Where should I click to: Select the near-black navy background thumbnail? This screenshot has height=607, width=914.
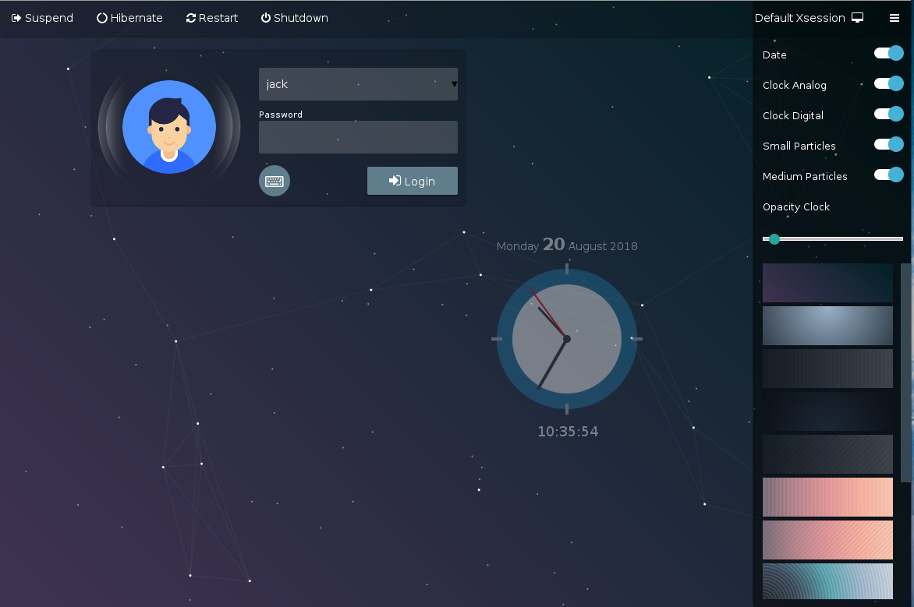pyautogui.click(x=827, y=411)
